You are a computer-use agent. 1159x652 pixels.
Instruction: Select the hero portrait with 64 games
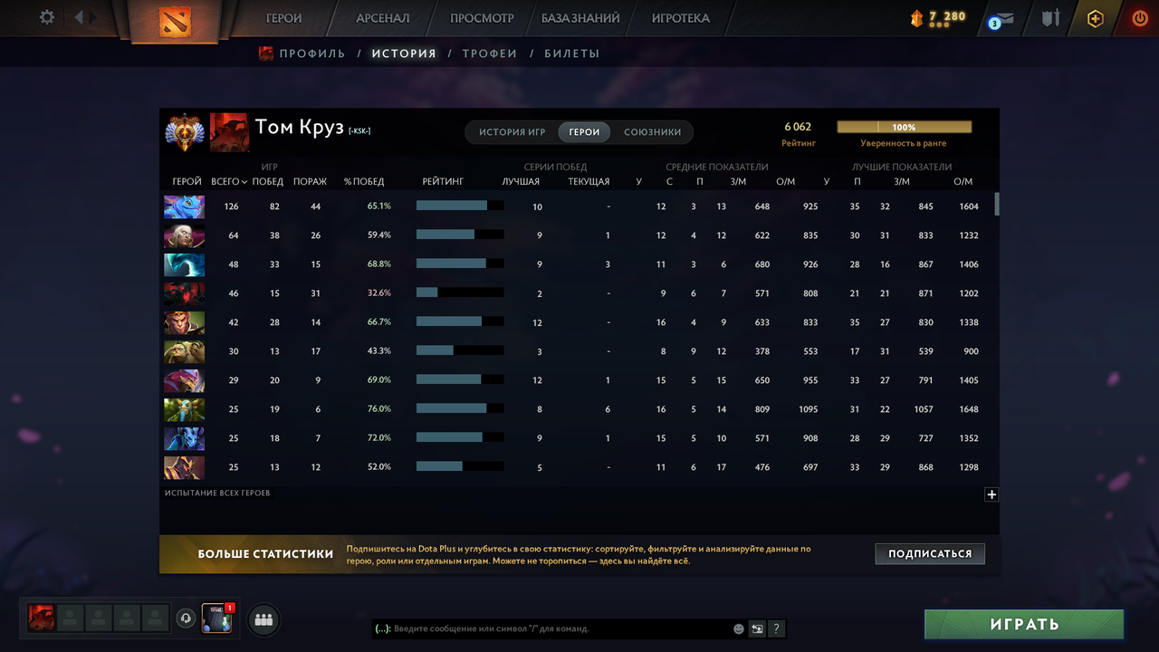pyautogui.click(x=184, y=235)
